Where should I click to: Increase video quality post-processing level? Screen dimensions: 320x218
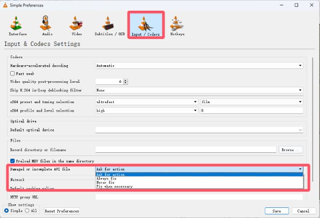125,80
